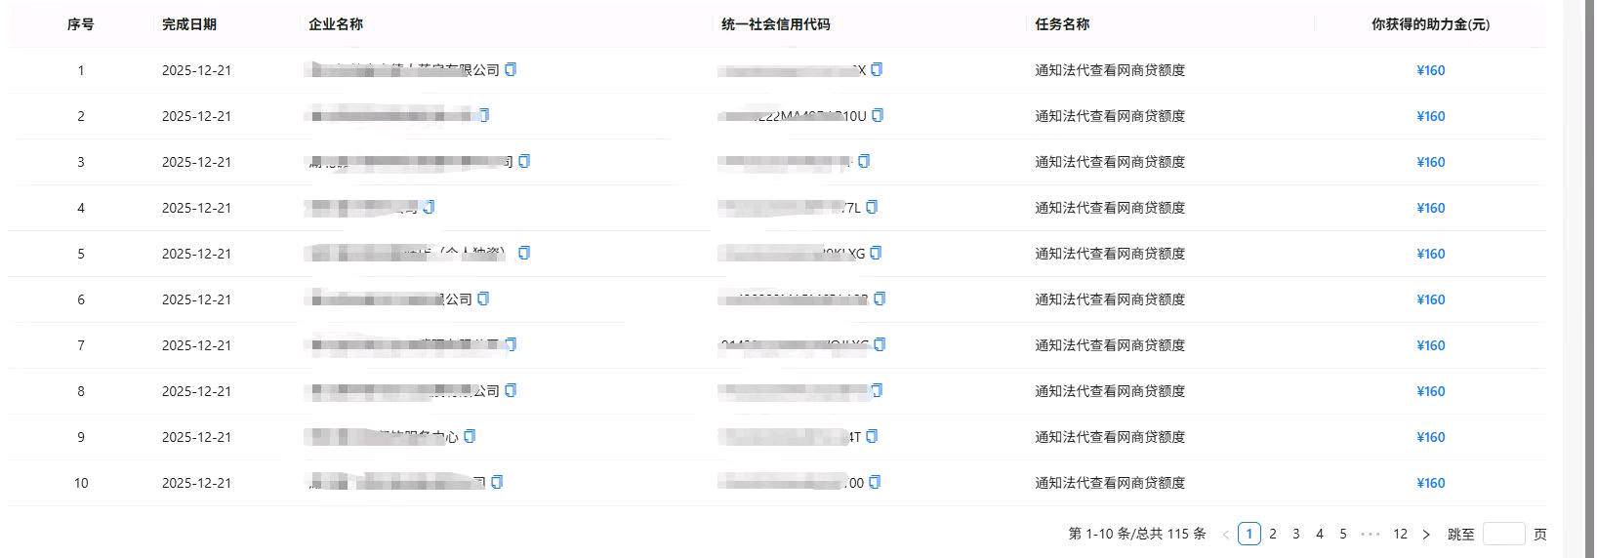Viewport: 1597px width, 558px height.
Task: Open the ¥160 reward link in row 1
Action: pyautogui.click(x=1430, y=70)
